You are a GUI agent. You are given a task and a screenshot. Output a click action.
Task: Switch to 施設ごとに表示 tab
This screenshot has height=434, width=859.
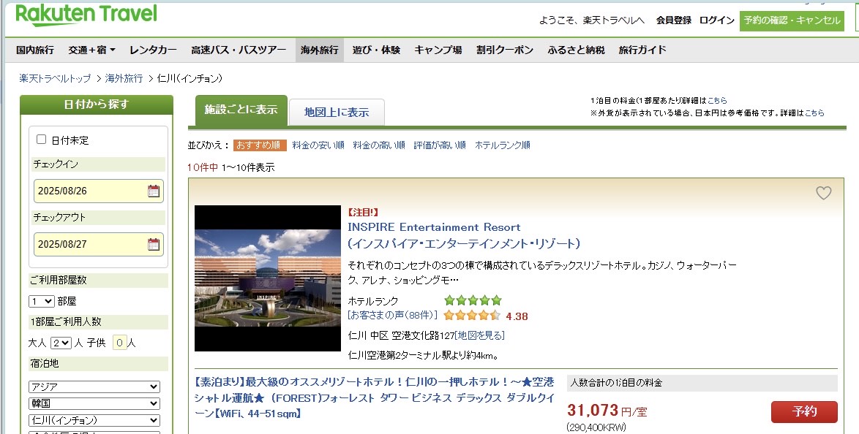pos(241,110)
